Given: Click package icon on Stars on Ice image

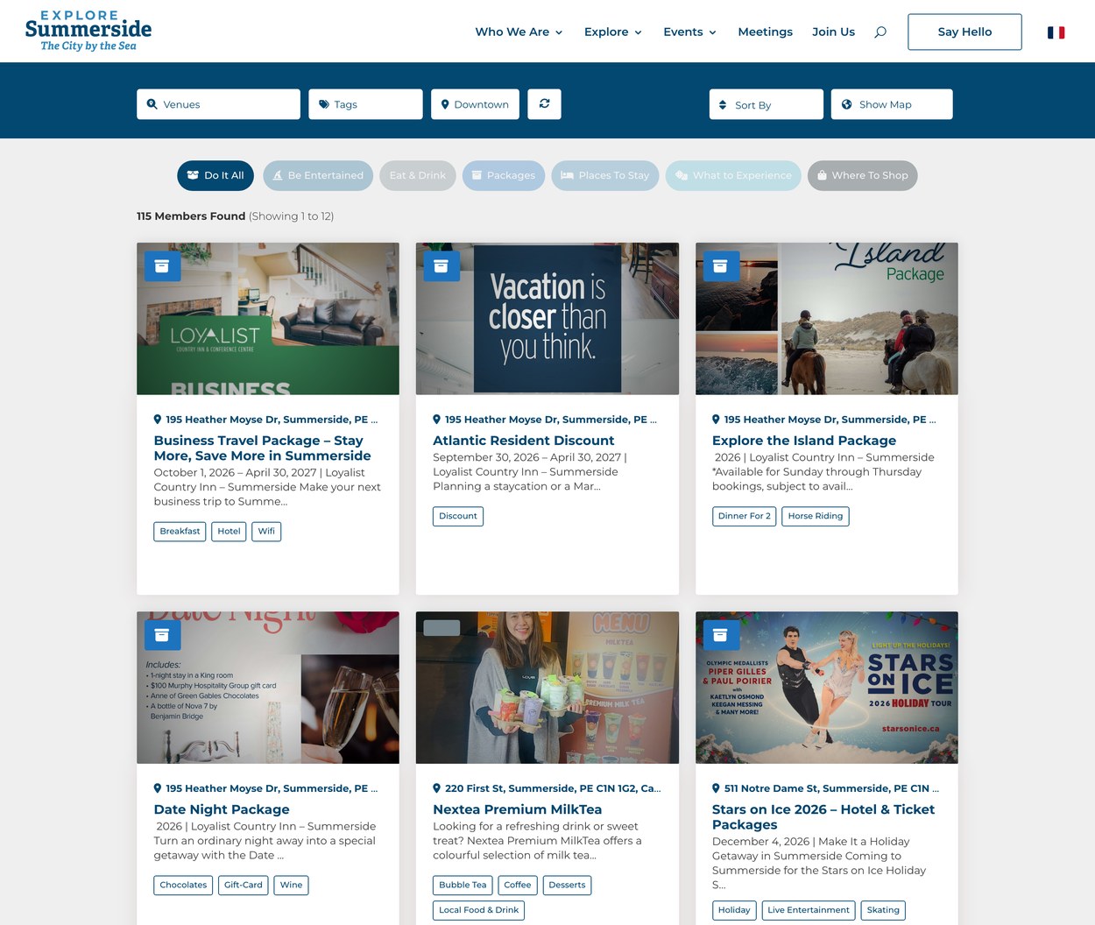Looking at the screenshot, I should click(x=720, y=634).
